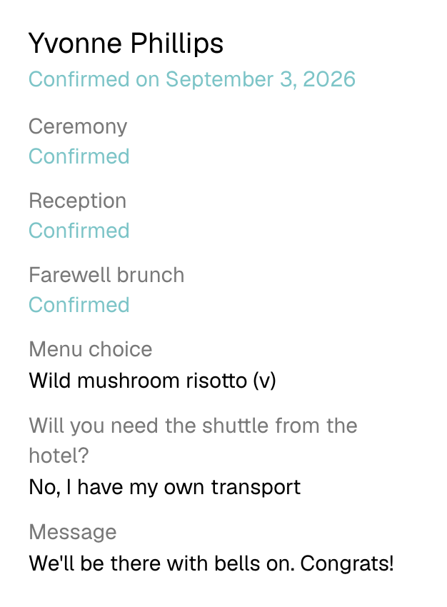447x607 pixels.
Task: Click the Menu choice label
Action: pos(91,349)
